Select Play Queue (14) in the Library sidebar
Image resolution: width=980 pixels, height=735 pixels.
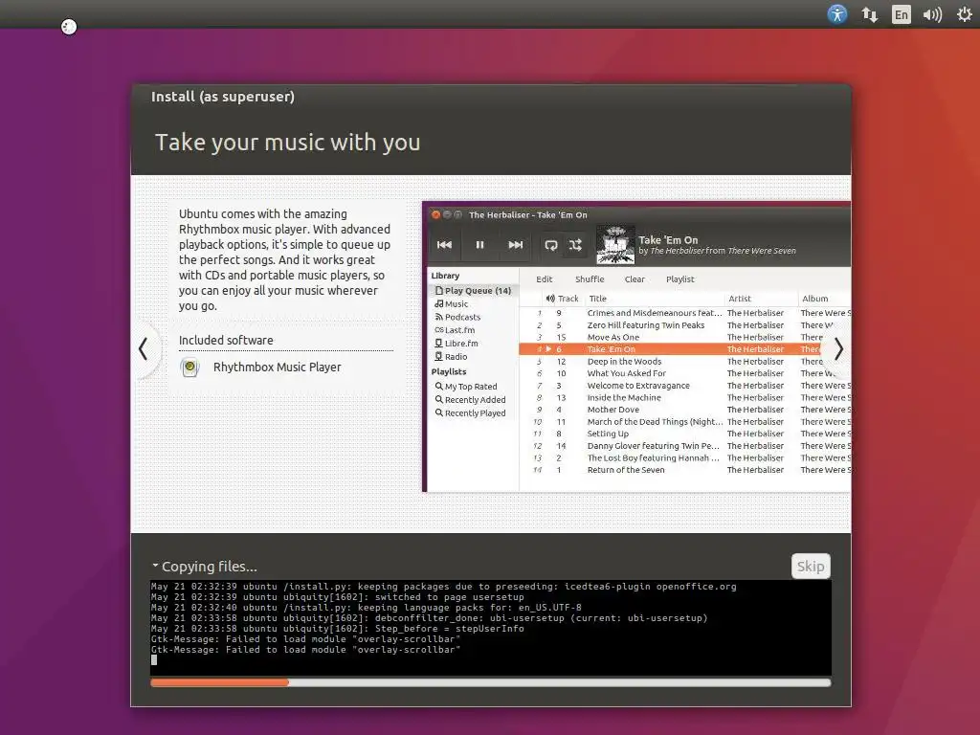click(473, 291)
